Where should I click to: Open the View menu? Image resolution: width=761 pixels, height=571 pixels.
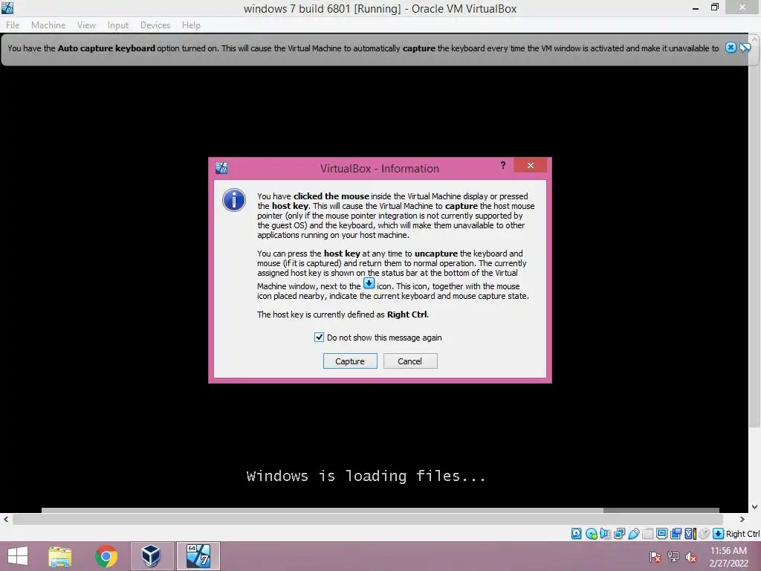click(86, 25)
